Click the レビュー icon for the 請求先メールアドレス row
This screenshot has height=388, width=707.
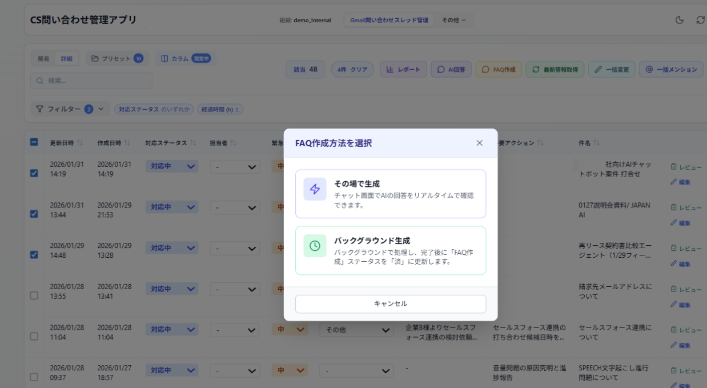674,289
